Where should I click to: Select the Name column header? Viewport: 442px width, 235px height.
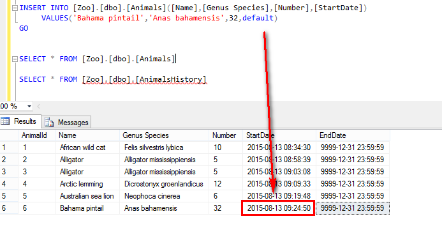click(x=87, y=135)
